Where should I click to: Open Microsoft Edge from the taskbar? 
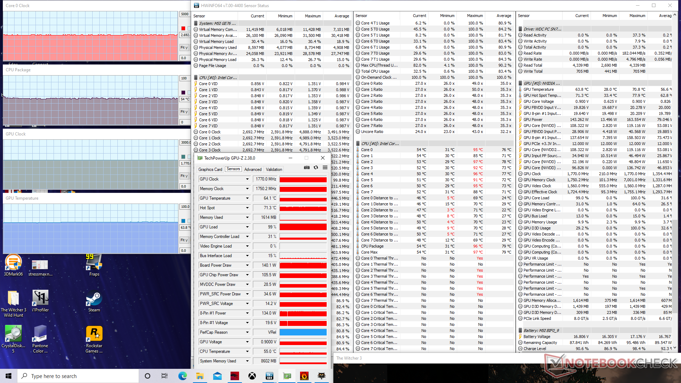(183, 376)
